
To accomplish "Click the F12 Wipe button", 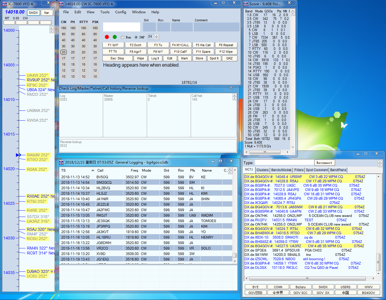I will tap(226, 52).
